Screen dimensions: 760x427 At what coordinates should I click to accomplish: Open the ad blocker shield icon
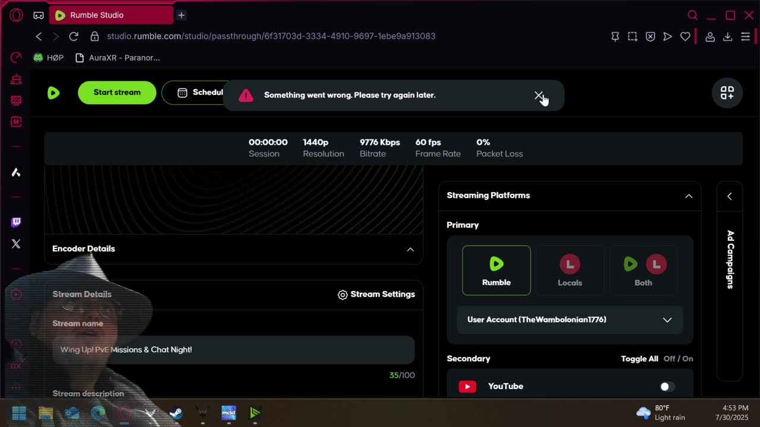point(650,37)
